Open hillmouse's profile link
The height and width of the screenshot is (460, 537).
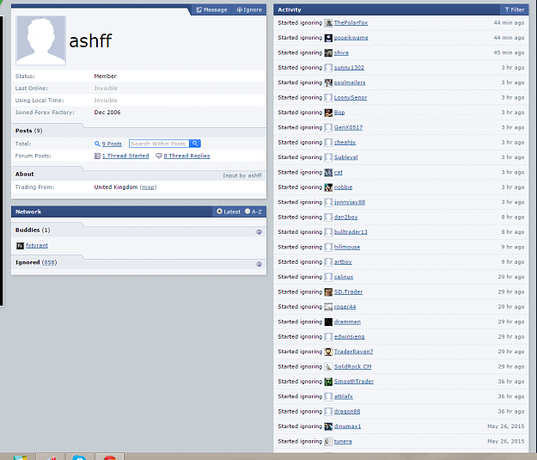click(347, 247)
